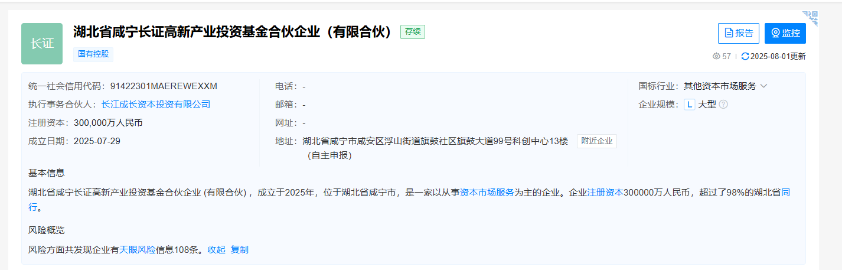Image resolution: width=842 pixels, height=270 pixels.
Task: Open 长江成长资本投资有限公司 partner link
Action: click(156, 105)
